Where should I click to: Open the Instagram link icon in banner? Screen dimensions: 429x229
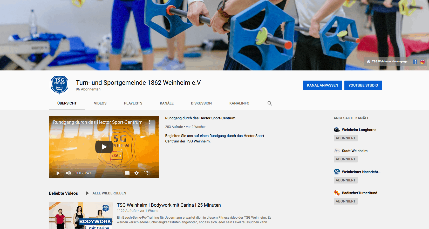click(x=423, y=62)
